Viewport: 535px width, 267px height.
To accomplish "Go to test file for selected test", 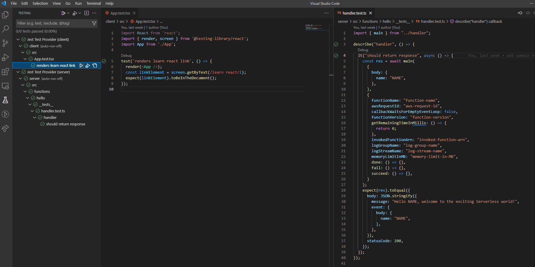I will tap(95, 66).
